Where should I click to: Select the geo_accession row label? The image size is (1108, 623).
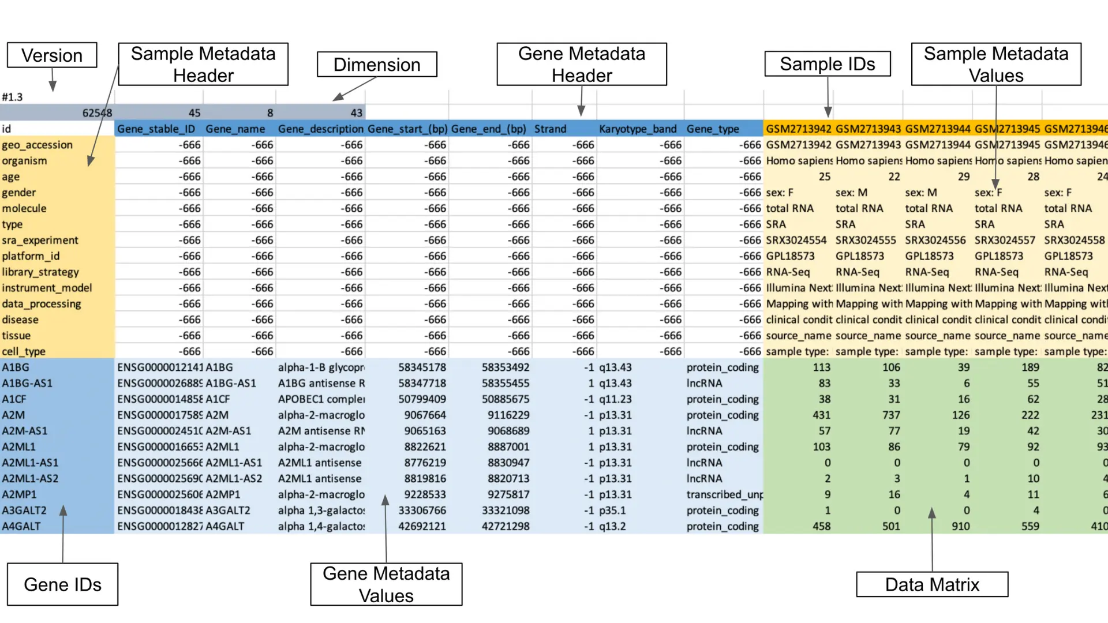36,145
